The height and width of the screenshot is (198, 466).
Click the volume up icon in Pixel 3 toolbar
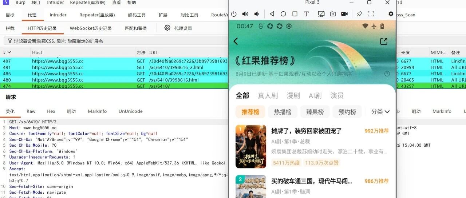pos(245,14)
